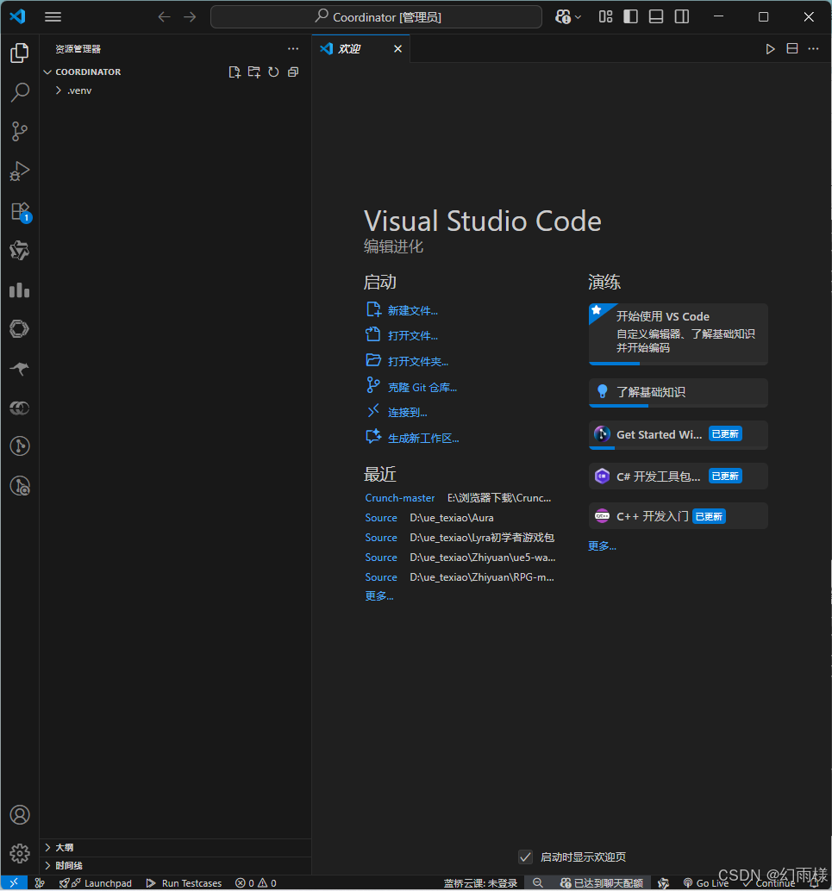The width and height of the screenshot is (832, 891).
Task: Click the Coordinator command center search box
Action: click(x=376, y=17)
